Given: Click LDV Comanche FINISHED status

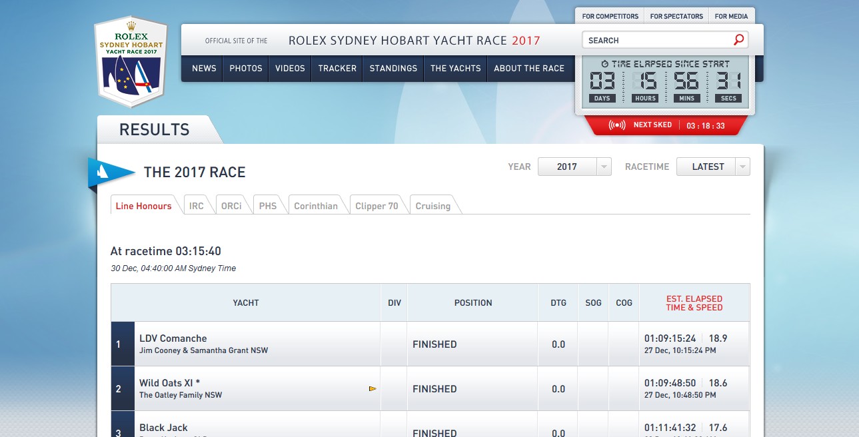Looking at the screenshot, I should click(434, 344).
